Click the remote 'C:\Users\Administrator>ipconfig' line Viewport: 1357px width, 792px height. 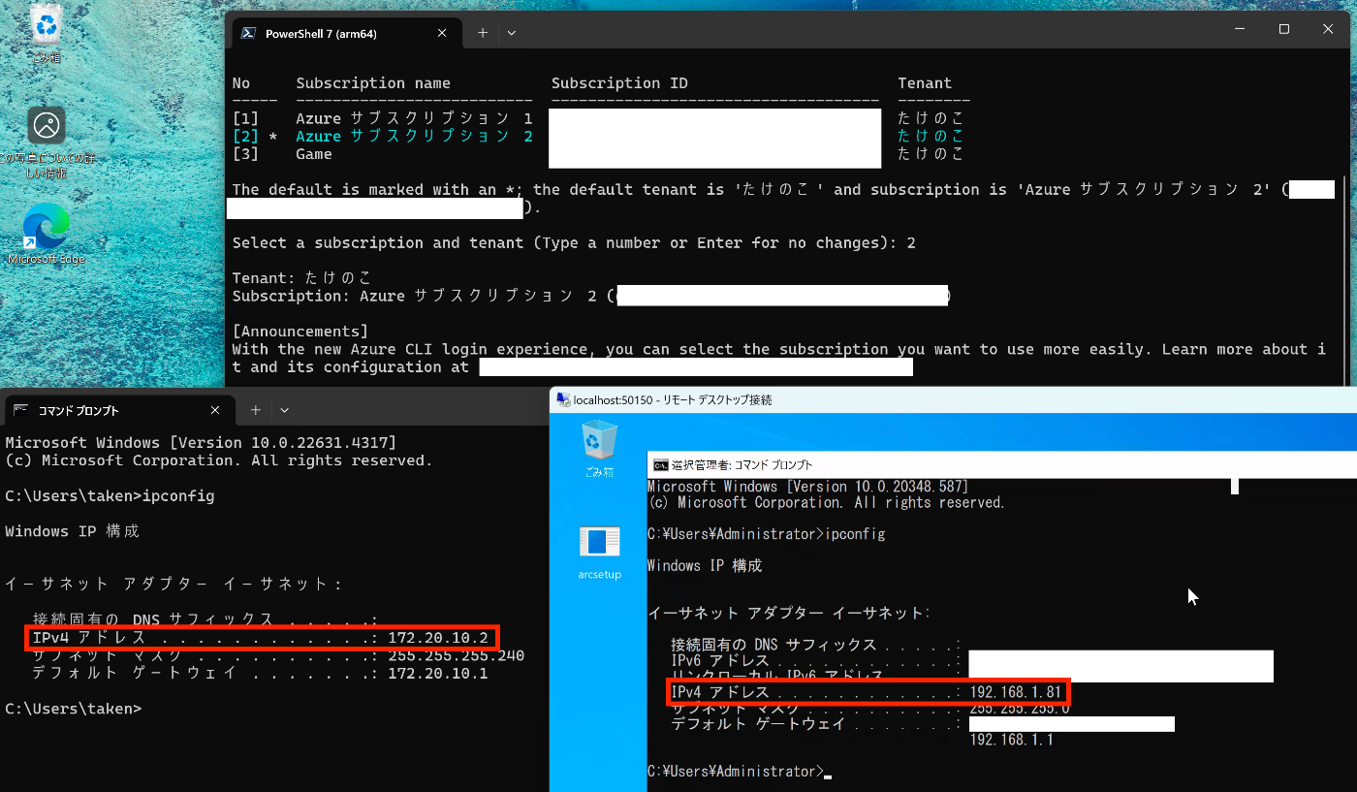pos(766,534)
